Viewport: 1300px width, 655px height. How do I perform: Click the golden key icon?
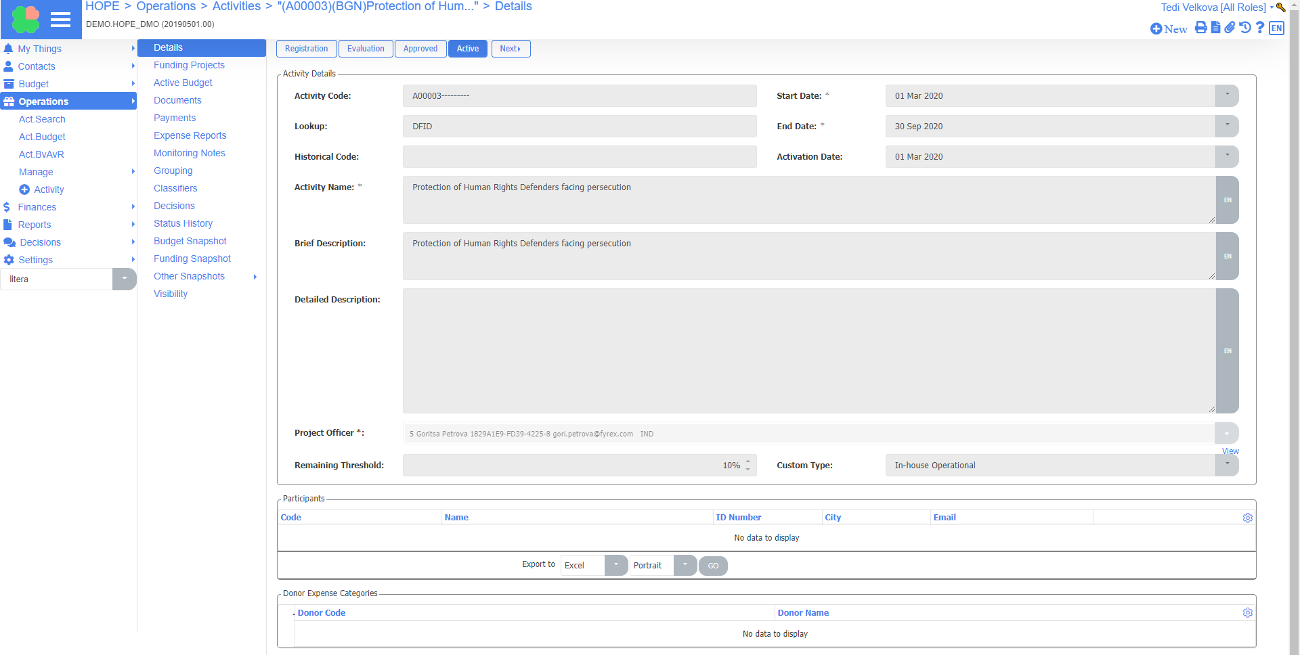(1280, 7)
